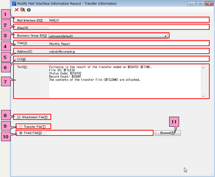Viewport: 215px width, 177px height.
Task: Click the Browse button
Action: [x=167, y=133]
